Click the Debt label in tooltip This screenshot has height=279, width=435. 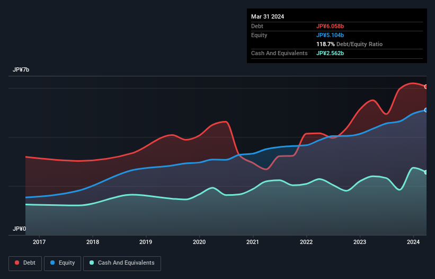click(257, 26)
